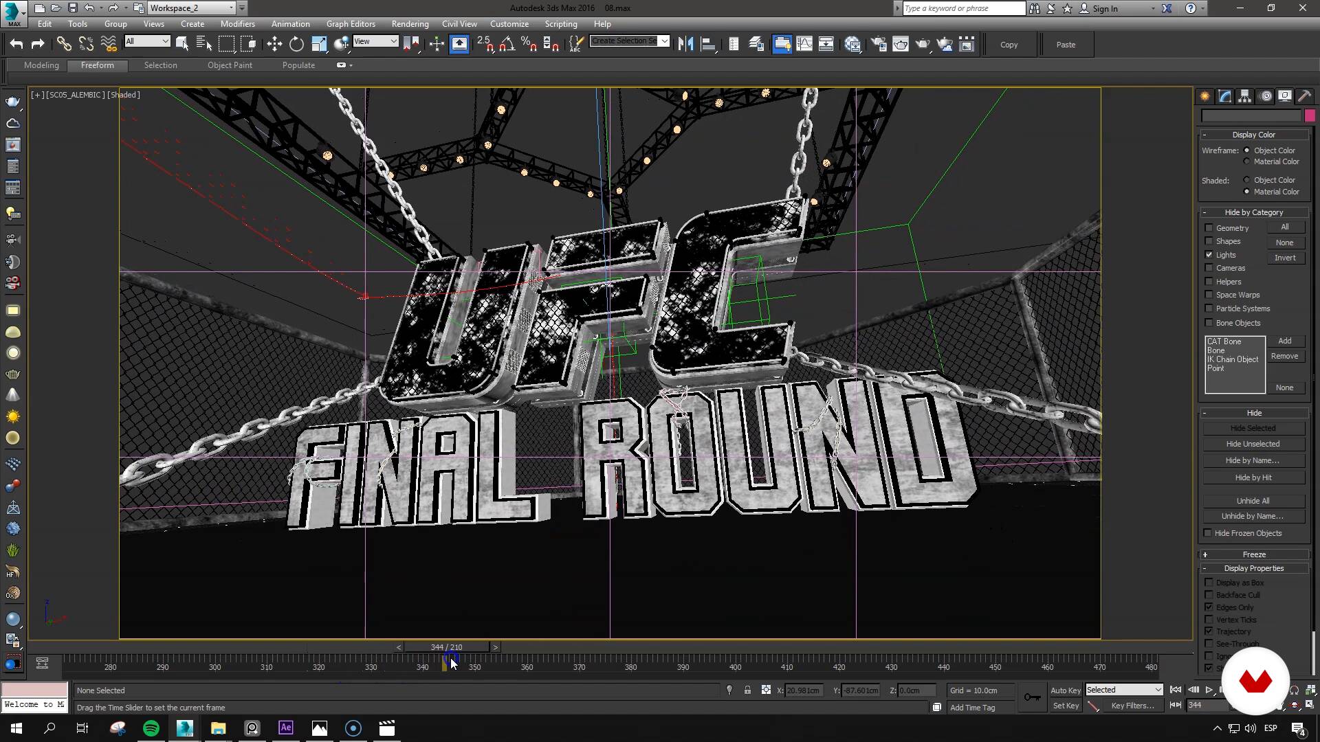Enable the Helpers hide category checkbox
The image size is (1320, 742).
tap(1209, 282)
